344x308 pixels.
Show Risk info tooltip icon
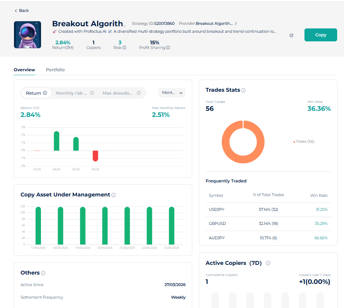(x=124, y=47)
